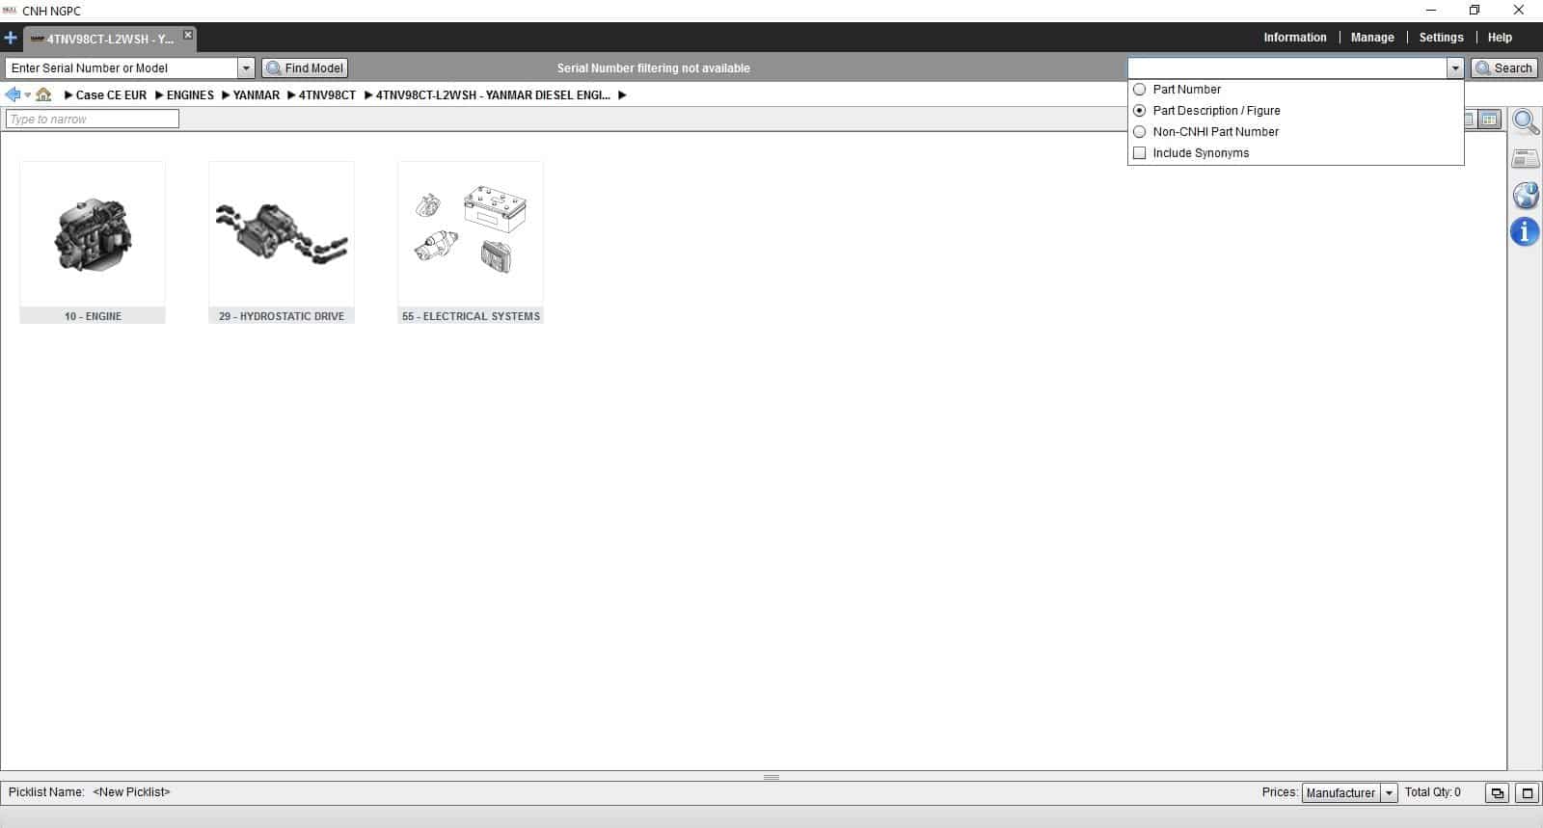Expand the Case CE EUR breadcrumb arrow
Screen dimensions: 1543x828
[68, 95]
